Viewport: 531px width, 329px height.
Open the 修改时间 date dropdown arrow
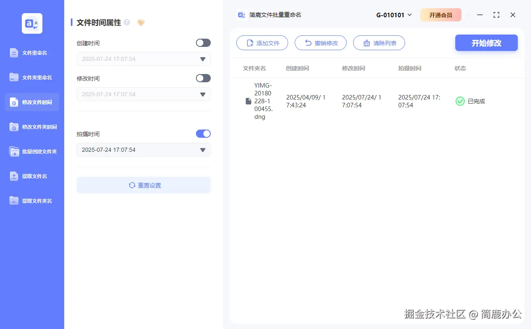[x=203, y=95]
